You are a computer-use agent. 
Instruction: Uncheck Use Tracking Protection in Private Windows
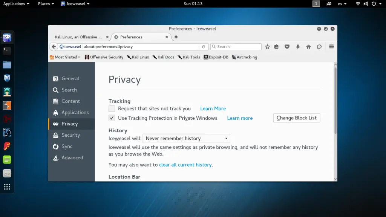pos(112,118)
